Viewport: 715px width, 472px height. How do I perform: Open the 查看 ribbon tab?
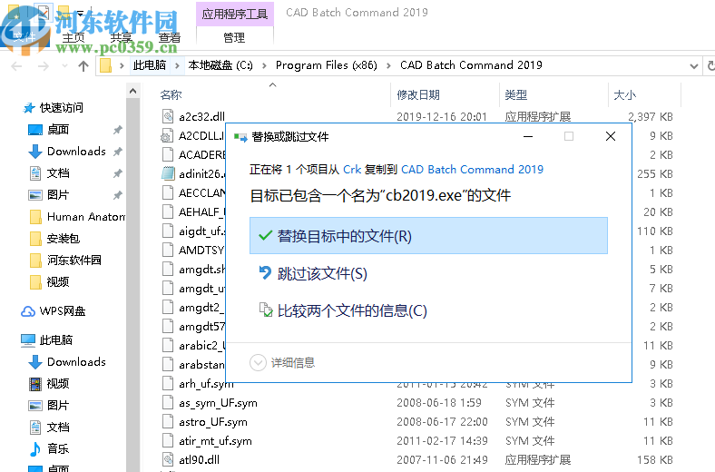tap(169, 38)
